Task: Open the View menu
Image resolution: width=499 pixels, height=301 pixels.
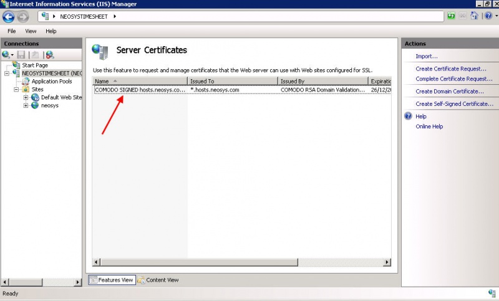Action: (31, 31)
